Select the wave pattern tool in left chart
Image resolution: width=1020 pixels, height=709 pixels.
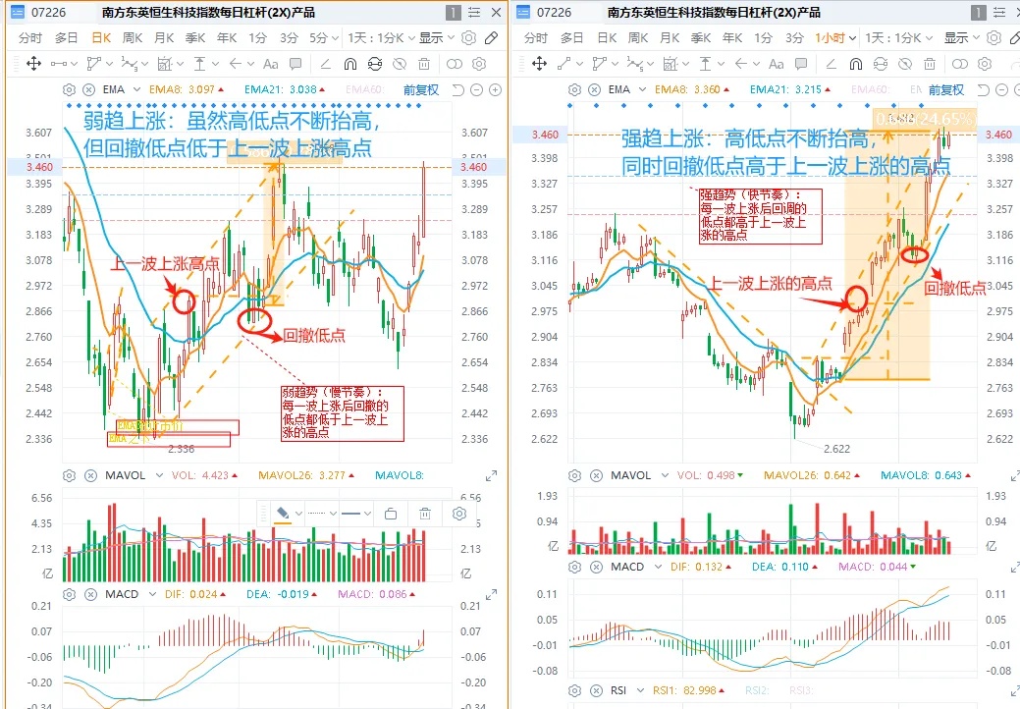click(x=129, y=64)
